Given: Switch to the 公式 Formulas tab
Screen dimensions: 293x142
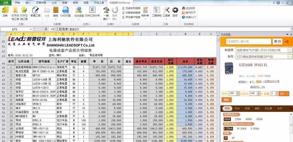Looking at the screenshot, I should pos(54,3).
